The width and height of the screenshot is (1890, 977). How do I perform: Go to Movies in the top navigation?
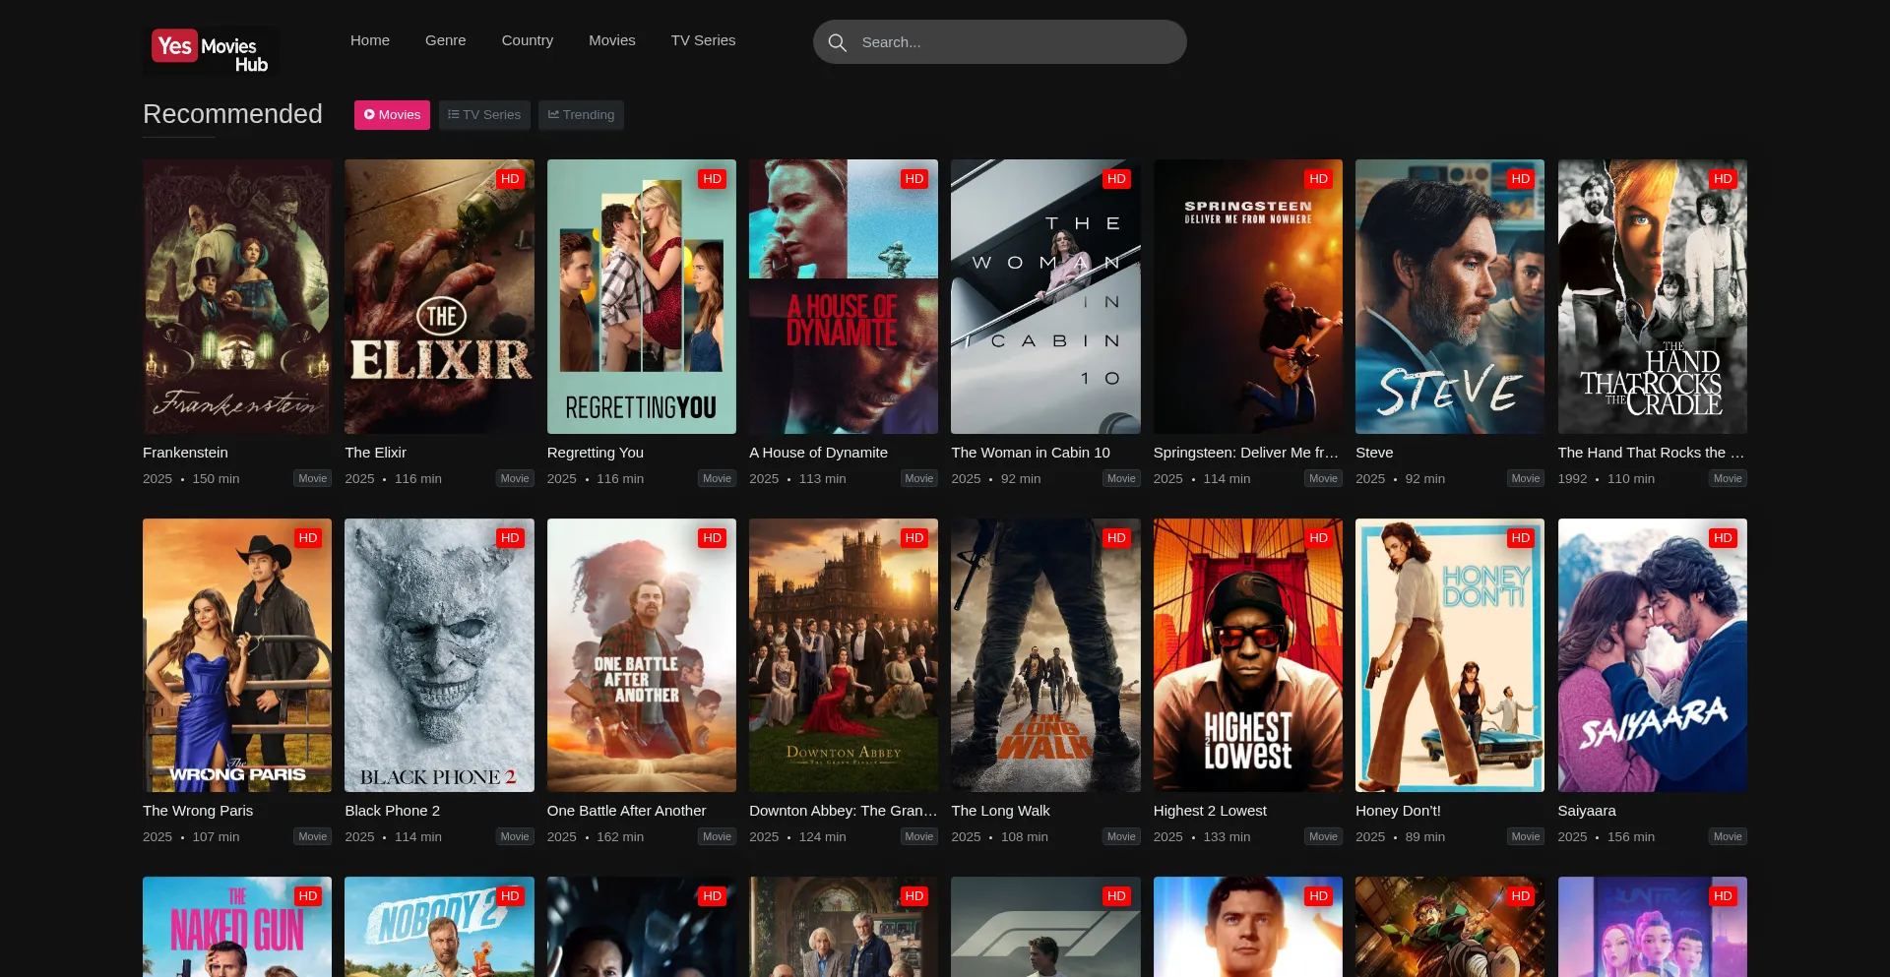611,40
